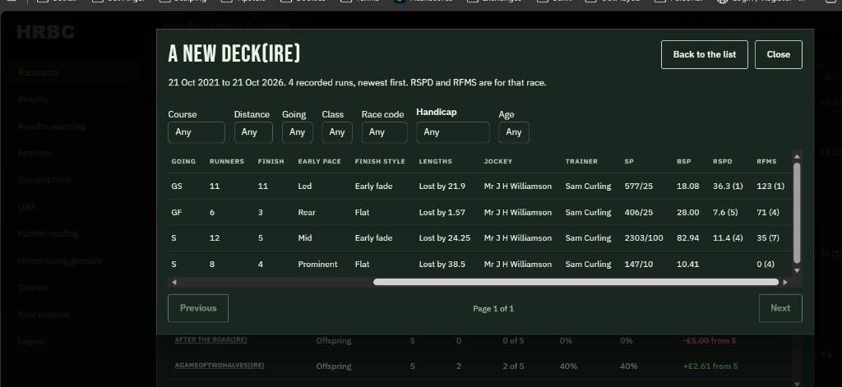842x387 pixels.
Task: Click the Lost by 24.25 cell
Action: pos(445,237)
